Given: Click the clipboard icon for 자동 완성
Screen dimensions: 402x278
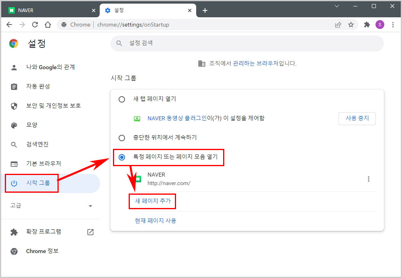Looking at the screenshot, I should point(14,87).
